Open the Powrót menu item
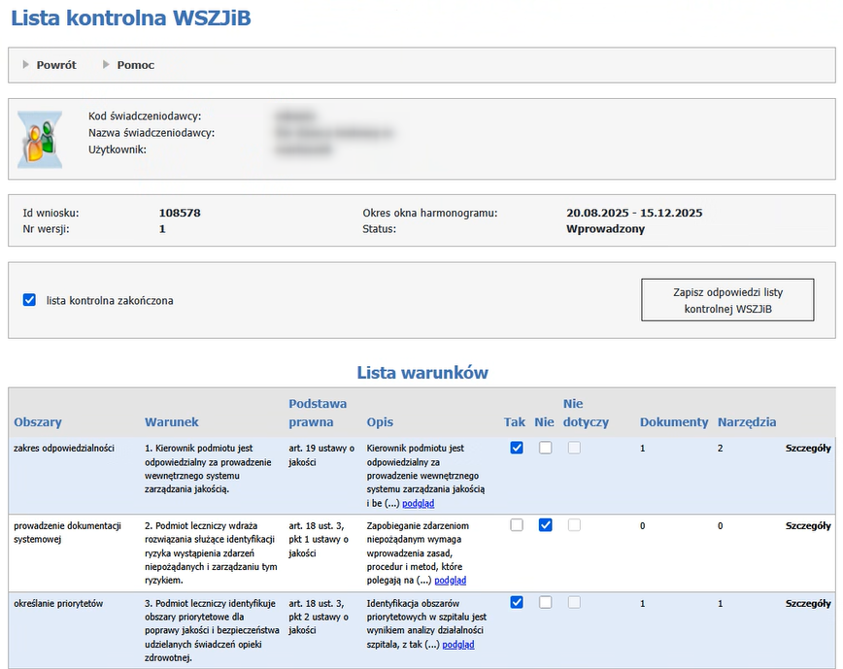The height and width of the screenshot is (669, 843). [56, 65]
